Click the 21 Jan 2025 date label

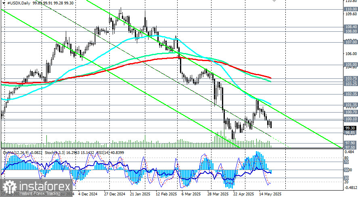tap(140, 194)
